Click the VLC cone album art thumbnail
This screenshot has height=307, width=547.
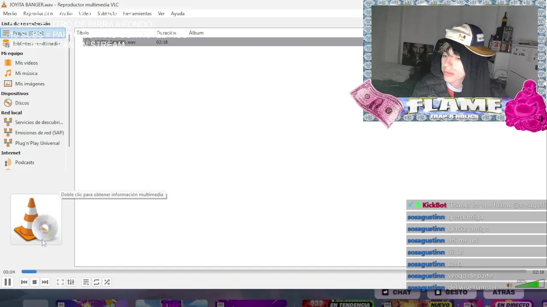pyautogui.click(x=36, y=220)
